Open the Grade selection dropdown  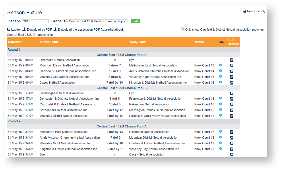coord(95,21)
